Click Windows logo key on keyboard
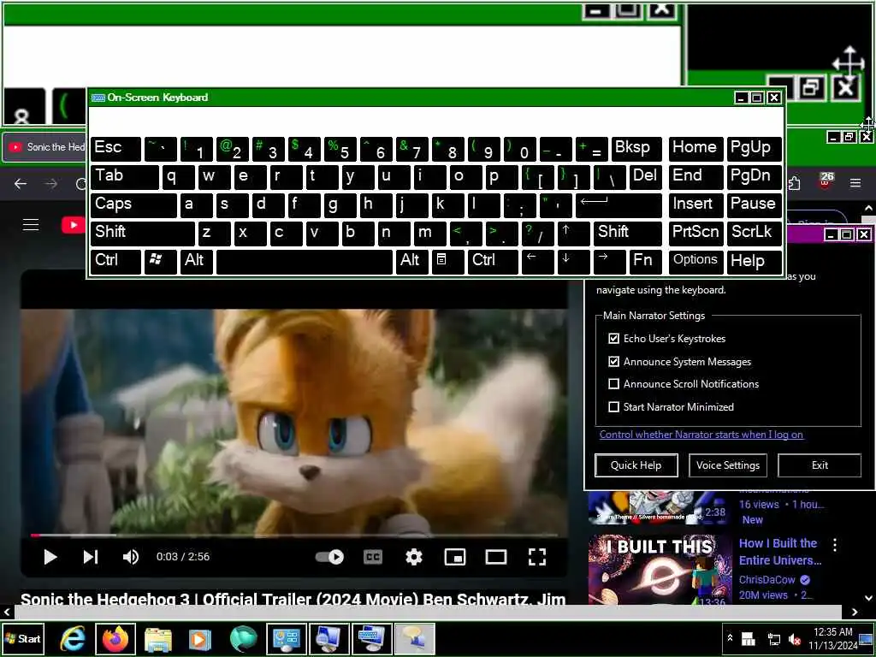The height and width of the screenshot is (657, 876). (x=160, y=261)
